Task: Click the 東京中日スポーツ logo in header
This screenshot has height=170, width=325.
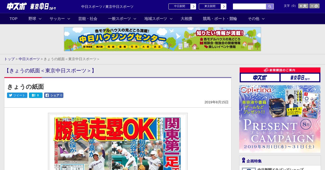Action: tap(43, 6)
